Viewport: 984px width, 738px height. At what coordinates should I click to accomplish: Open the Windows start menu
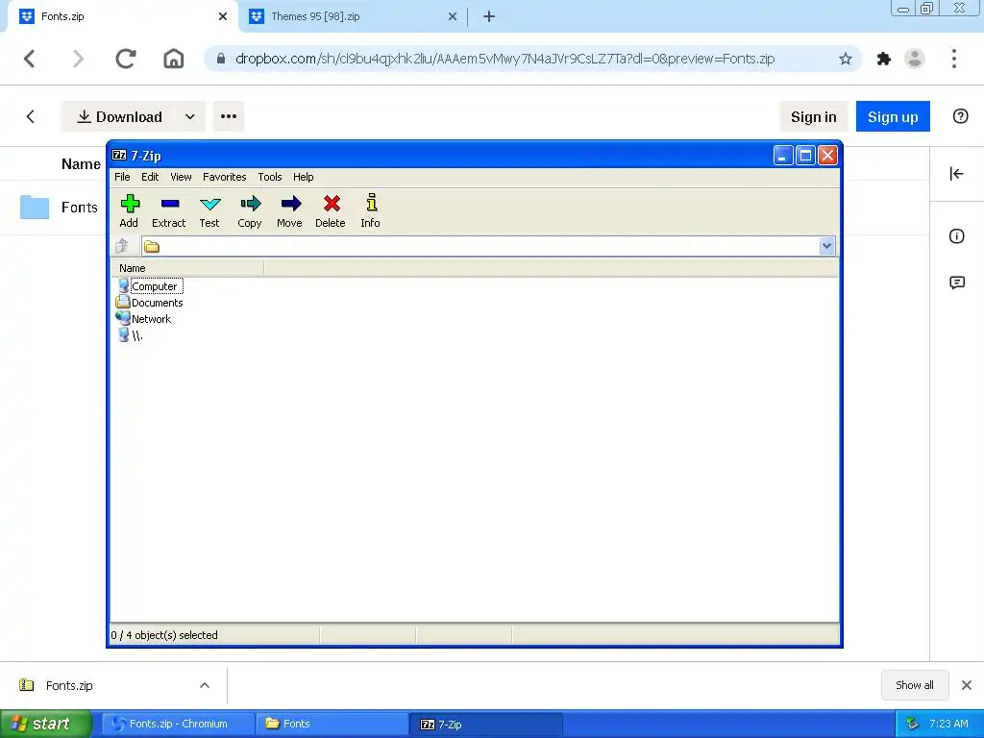pos(46,724)
